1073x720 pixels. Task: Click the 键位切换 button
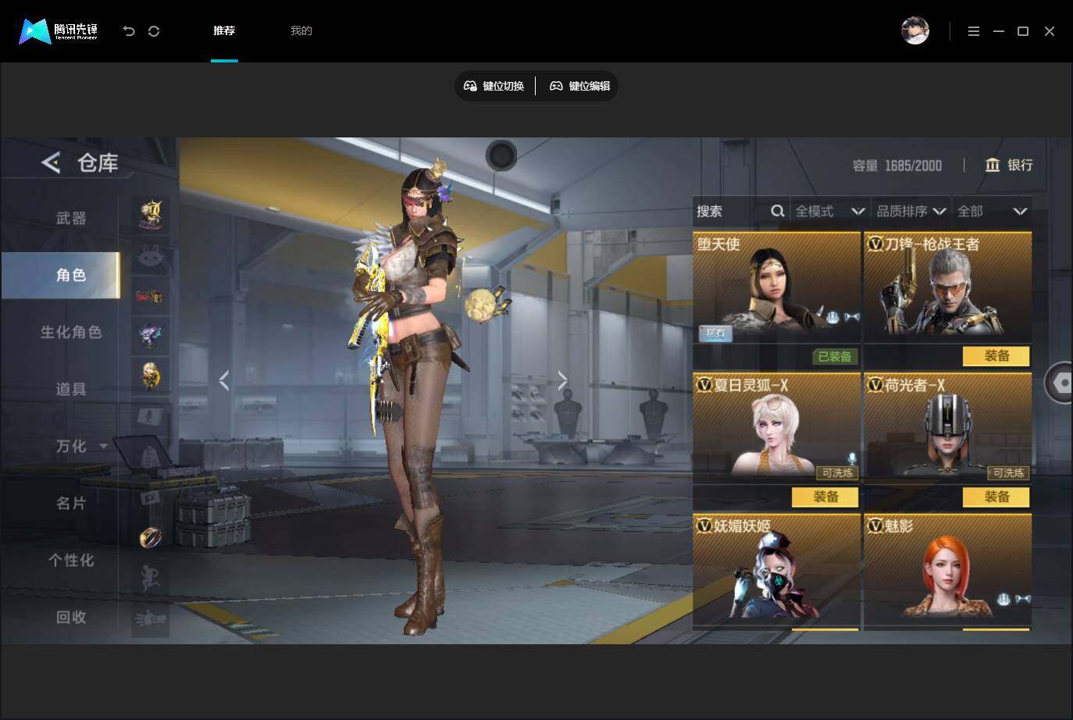(494, 86)
